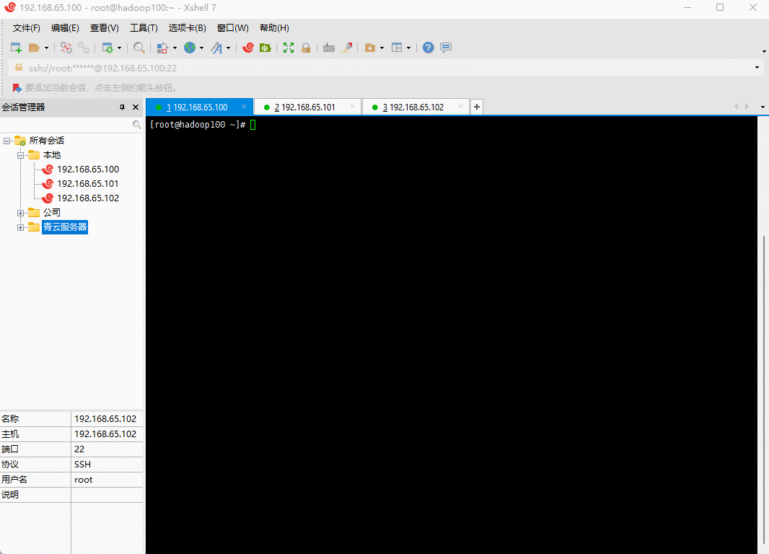Viewport: 769px width, 554px height.
Task: Click the globe encoding icon
Action: 190,48
